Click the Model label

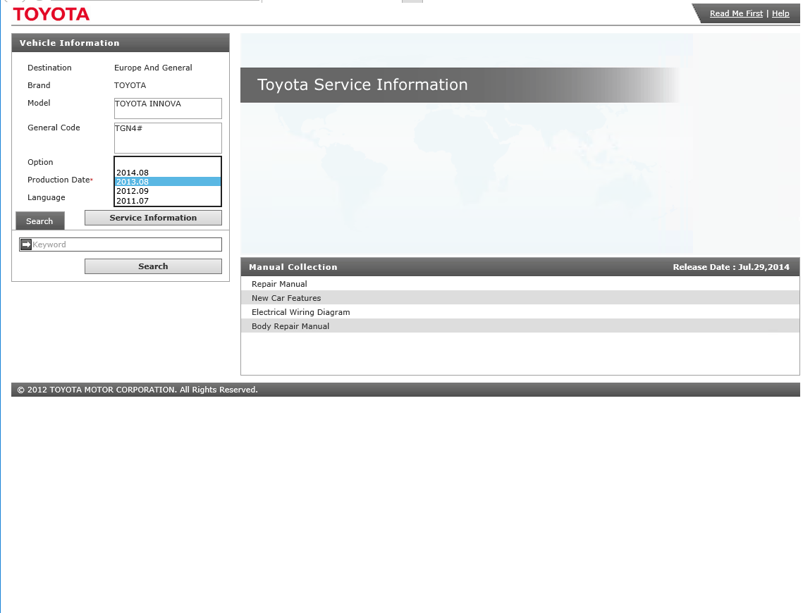[38, 103]
